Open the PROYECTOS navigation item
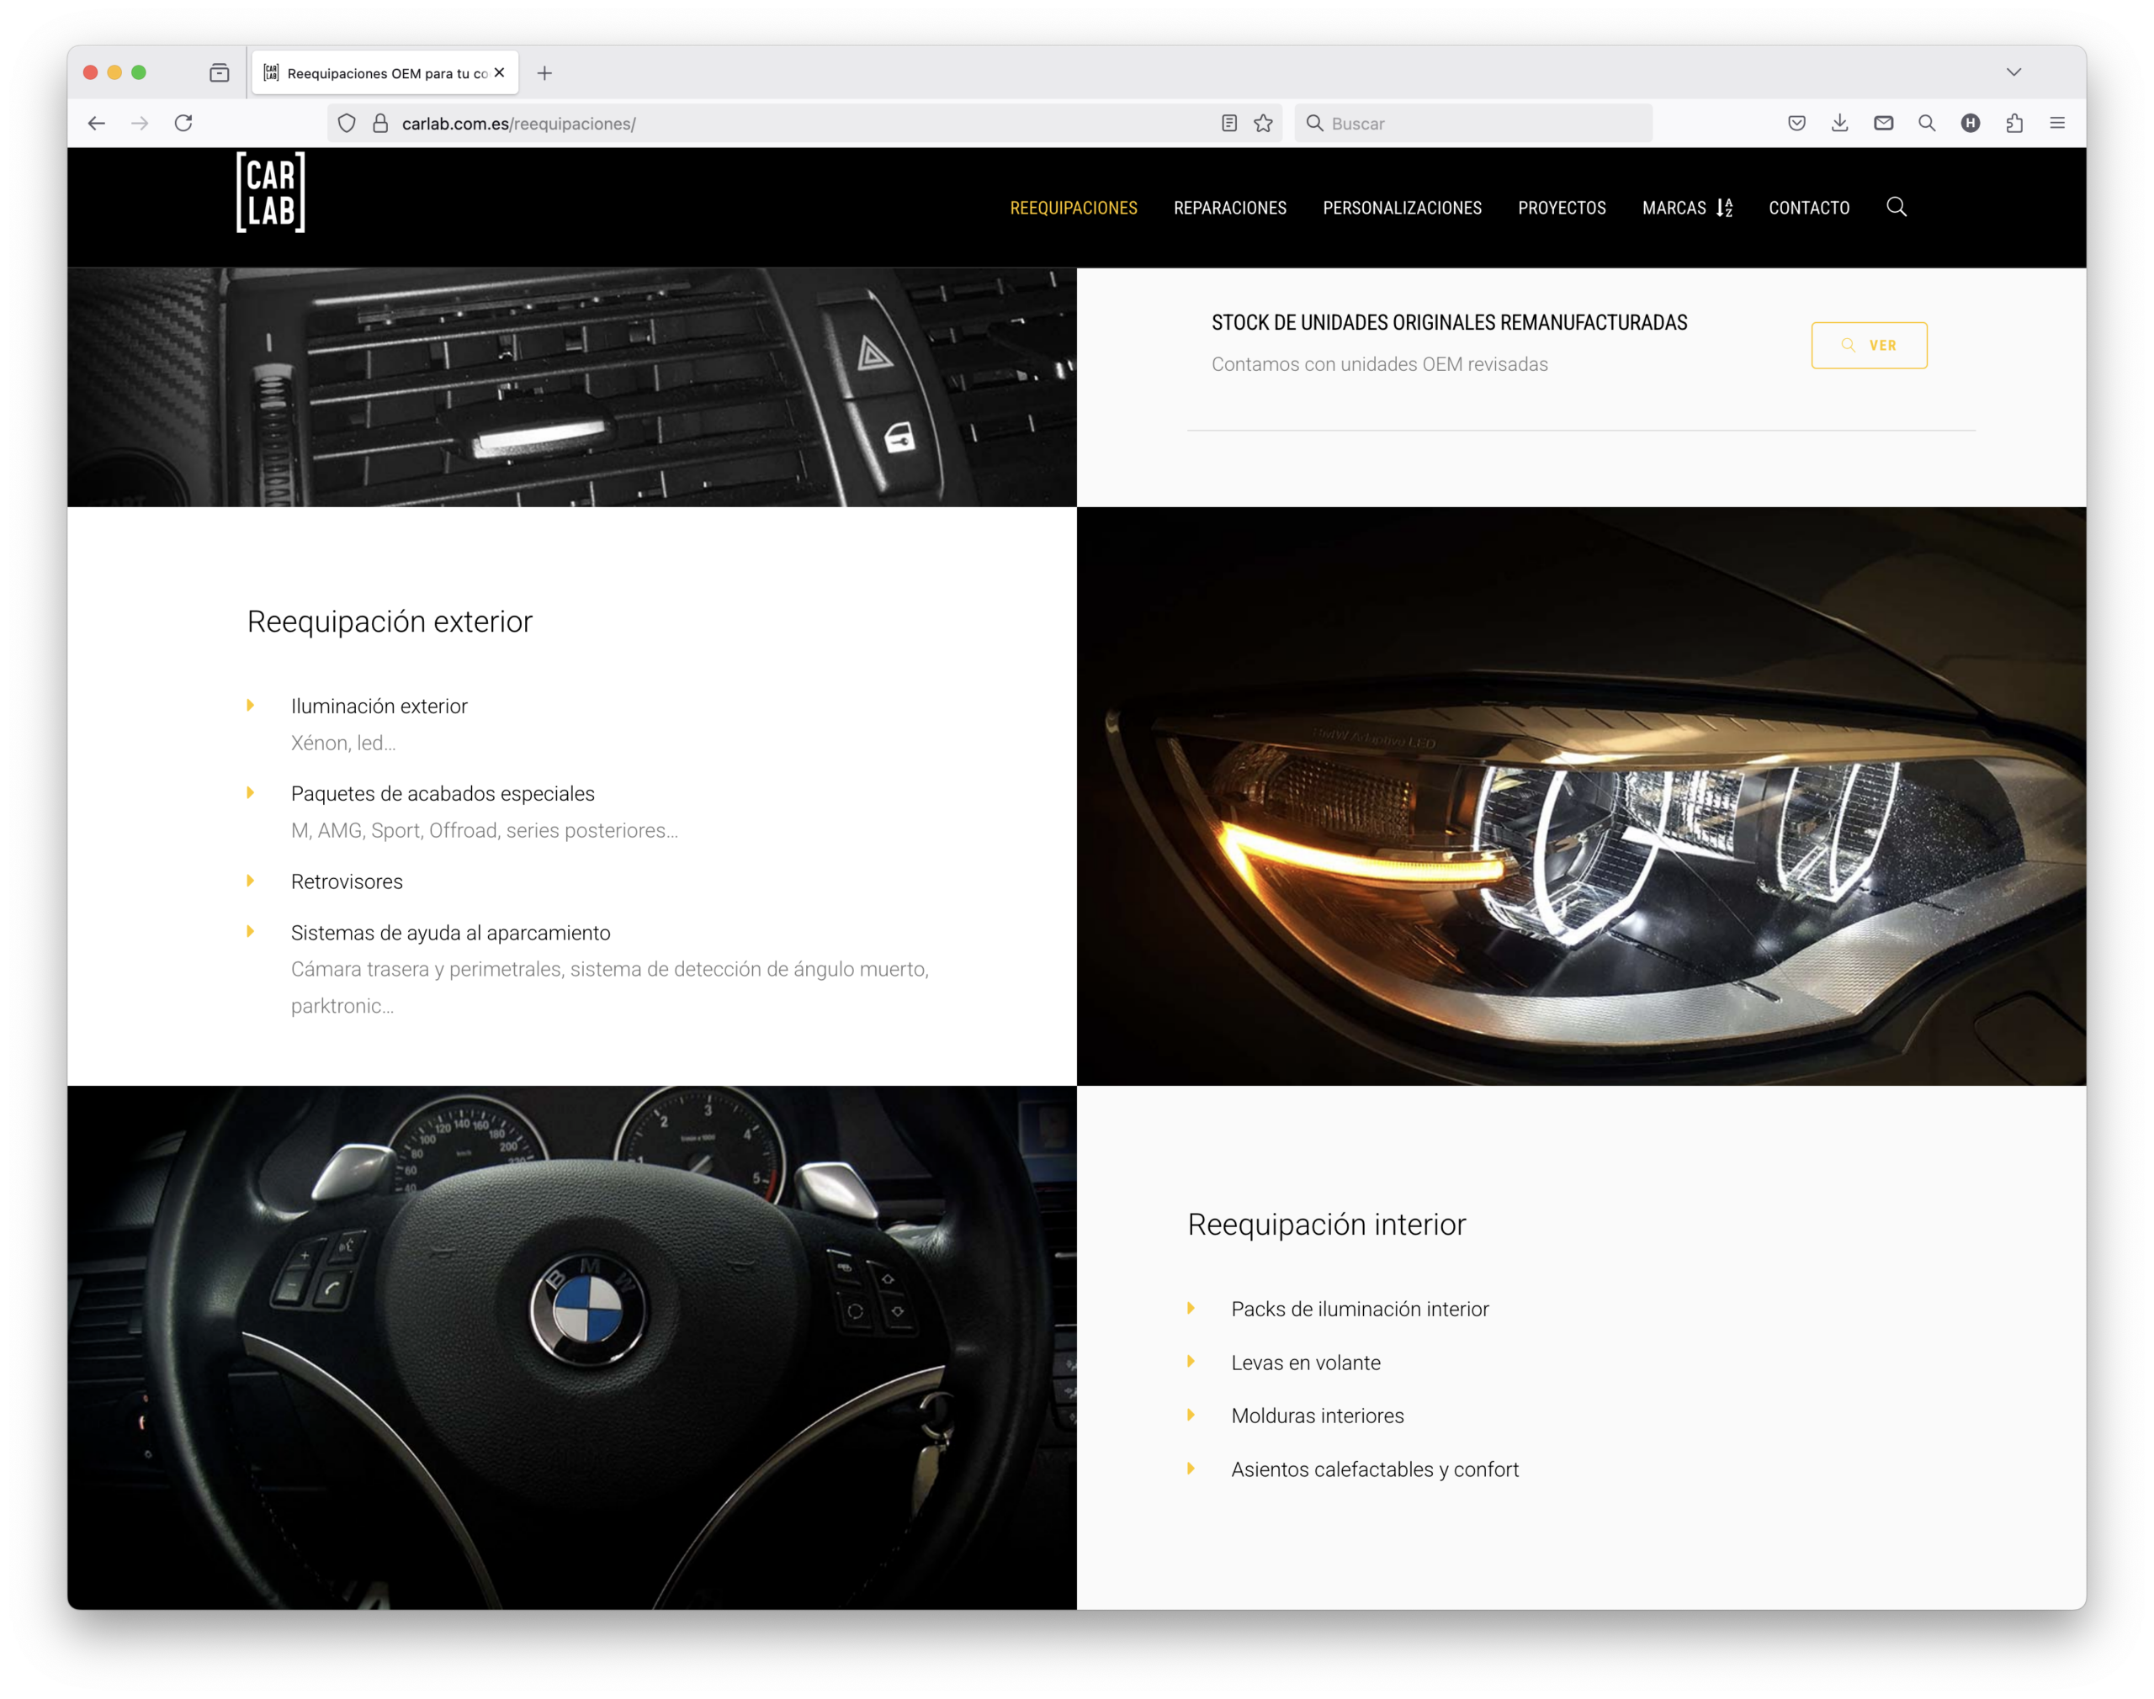This screenshot has width=2154, height=1699. click(x=1561, y=208)
